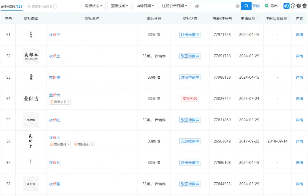This screenshot has height=196, width=308.
Task: Click 商标转让 tag under 夜郎古
Action: coord(84,144)
